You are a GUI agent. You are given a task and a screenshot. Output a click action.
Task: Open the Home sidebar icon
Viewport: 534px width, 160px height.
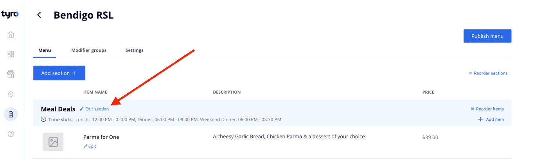tap(11, 35)
